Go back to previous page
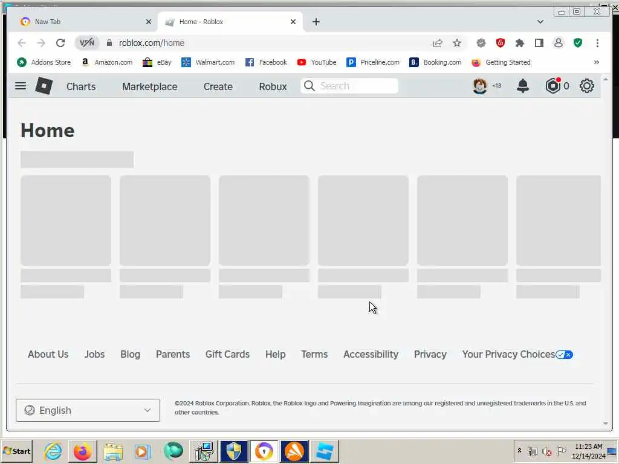This screenshot has width=619, height=464. 22,43
